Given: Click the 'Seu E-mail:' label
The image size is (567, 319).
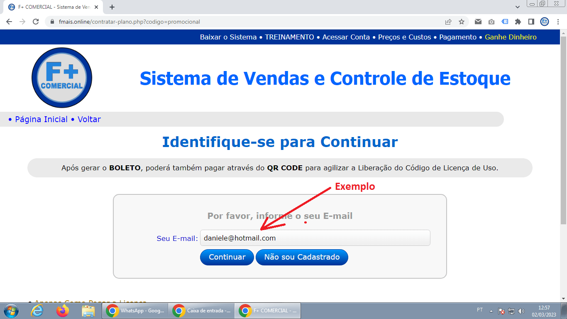Looking at the screenshot, I should pyautogui.click(x=177, y=238).
